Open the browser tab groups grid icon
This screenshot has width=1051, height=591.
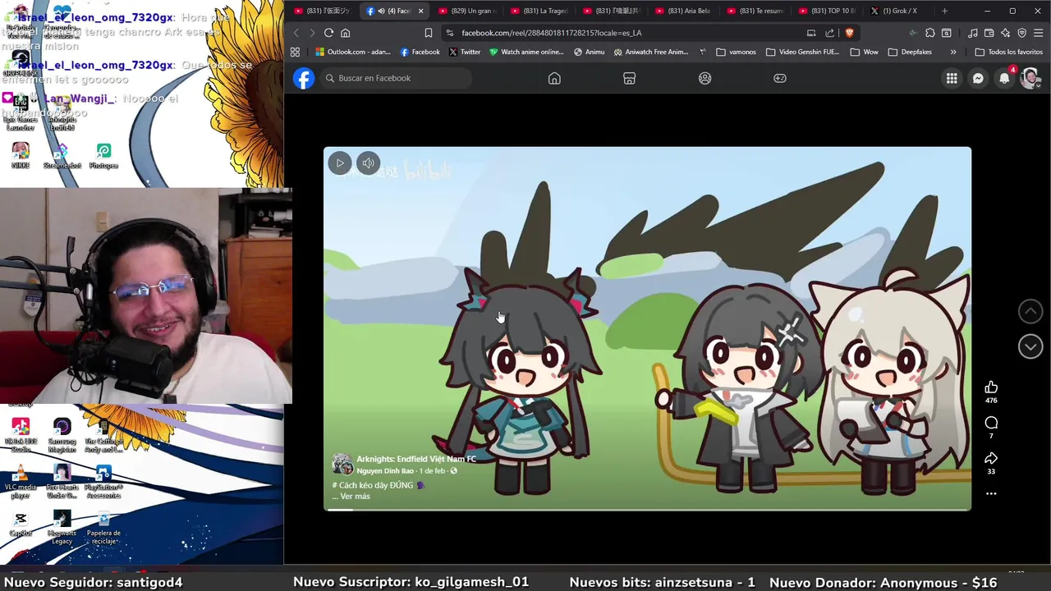coord(295,52)
